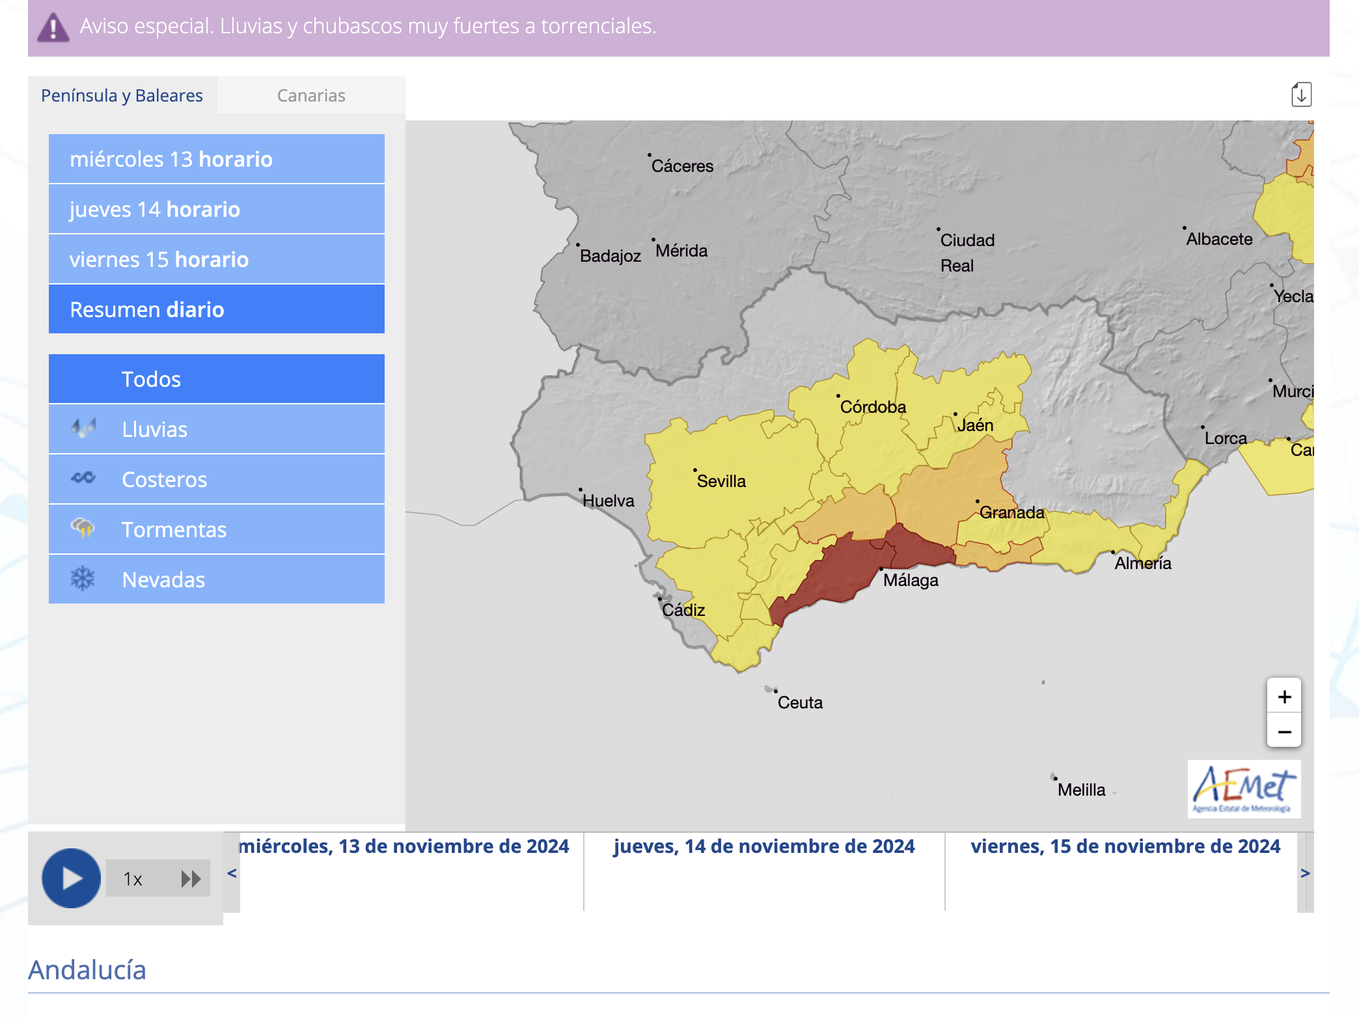Click the snowflake icon next to Nevadas
The width and height of the screenshot is (1359, 1017).
(83, 579)
